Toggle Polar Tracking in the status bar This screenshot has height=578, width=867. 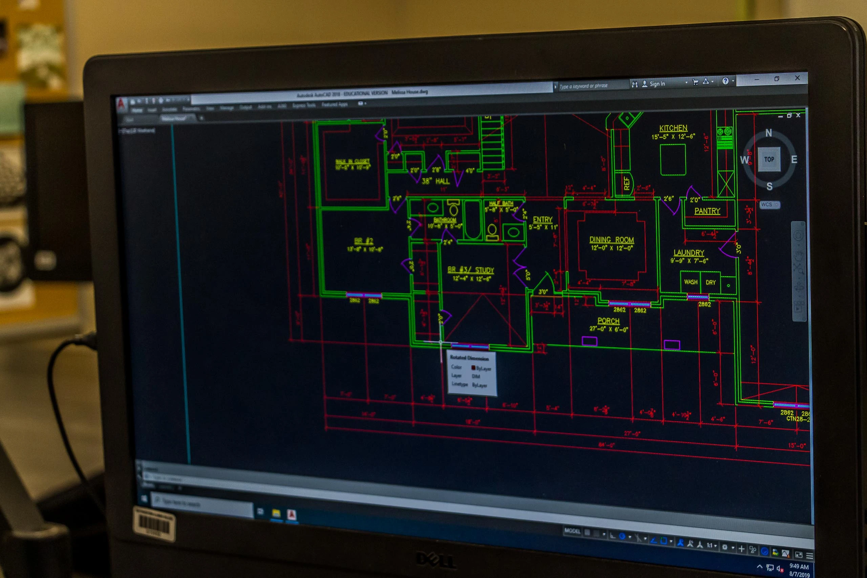pos(622,536)
